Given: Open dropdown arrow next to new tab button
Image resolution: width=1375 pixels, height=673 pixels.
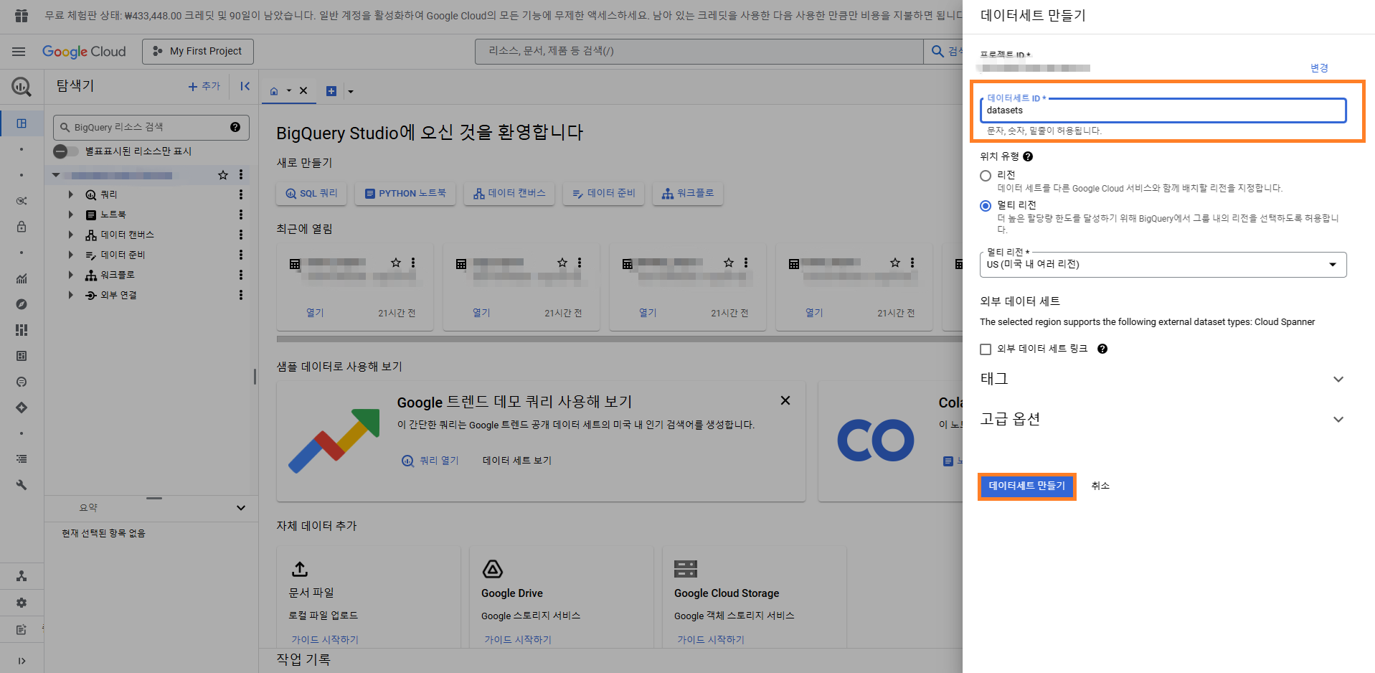Looking at the screenshot, I should (x=351, y=91).
